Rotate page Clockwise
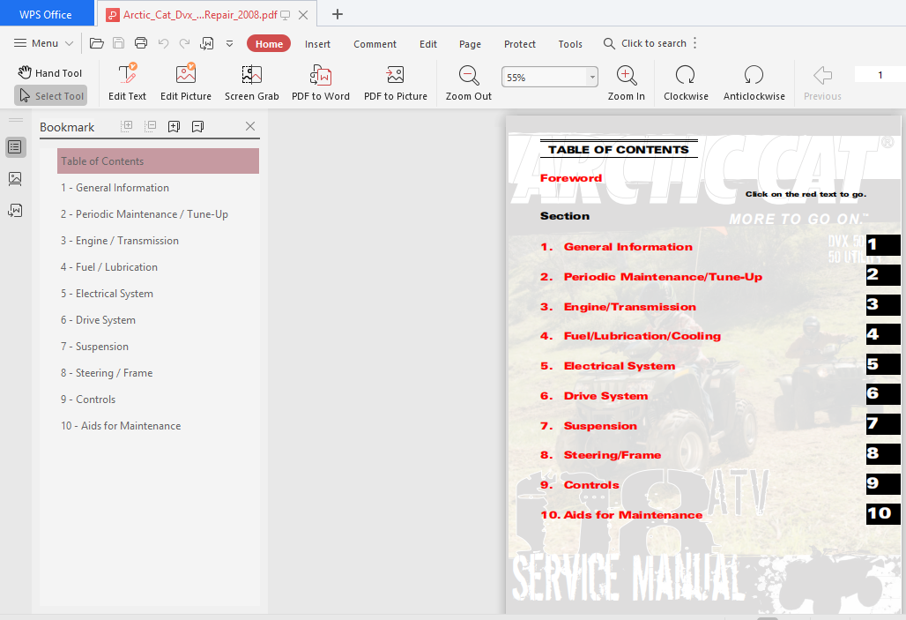Image resolution: width=906 pixels, height=620 pixels. click(686, 82)
